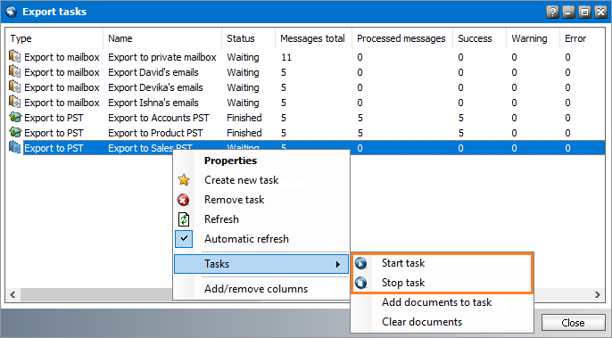Click the Messages total column header
The image size is (612, 338).
[313, 38]
